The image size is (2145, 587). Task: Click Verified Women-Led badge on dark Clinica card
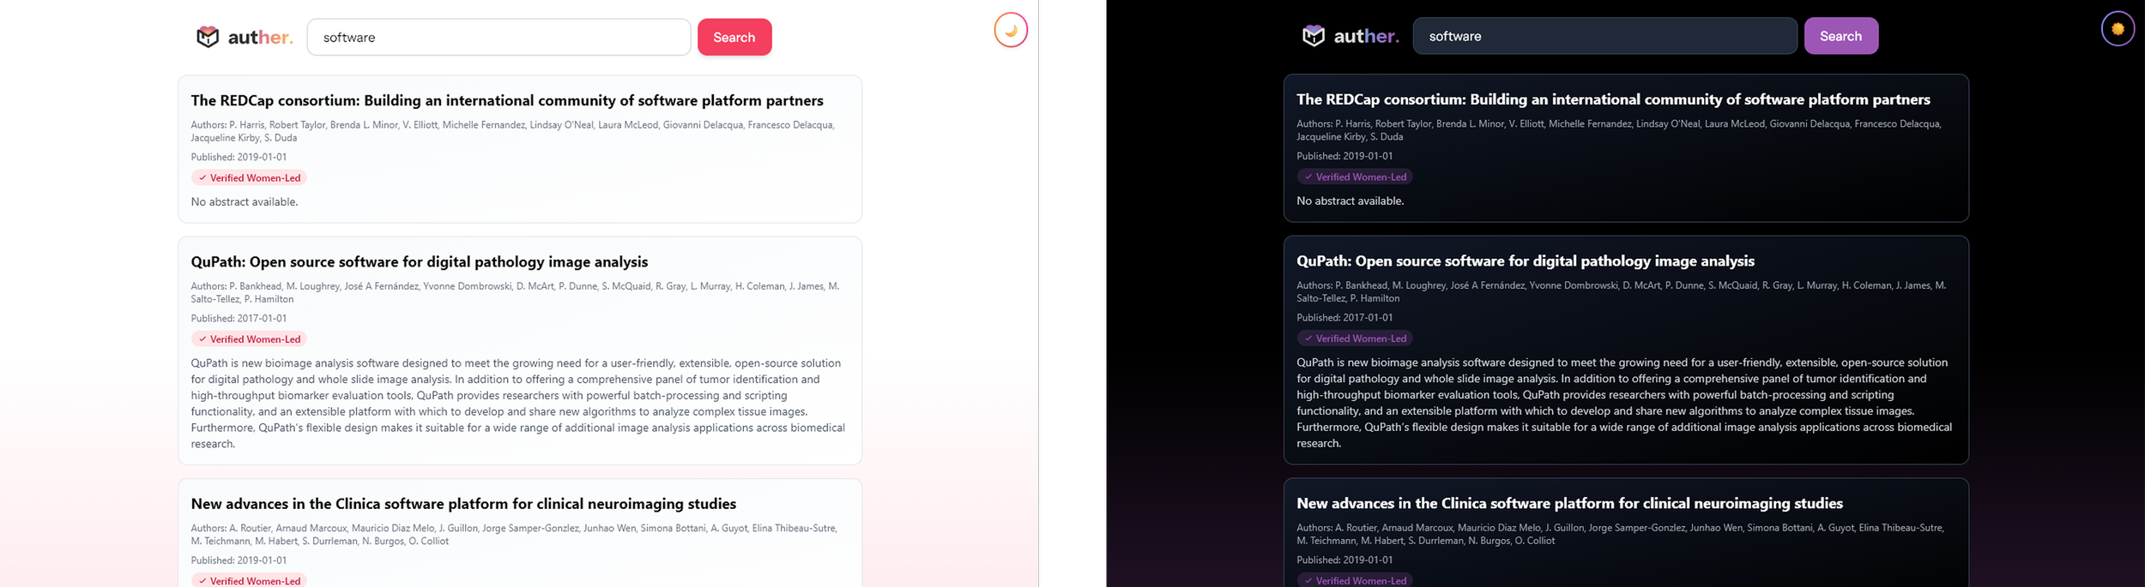tap(1355, 580)
